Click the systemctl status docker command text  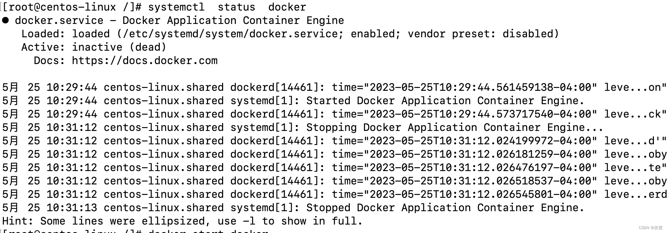(227, 7)
